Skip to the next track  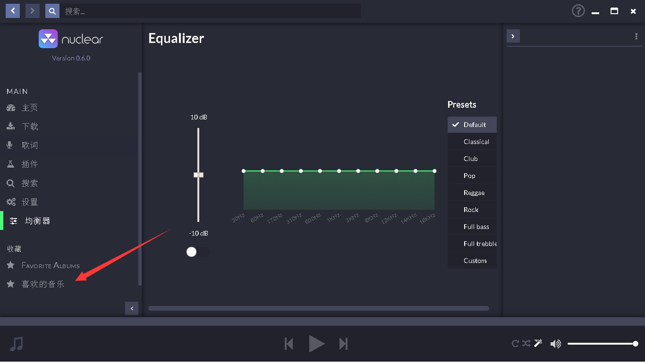click(x=343, y=344)
